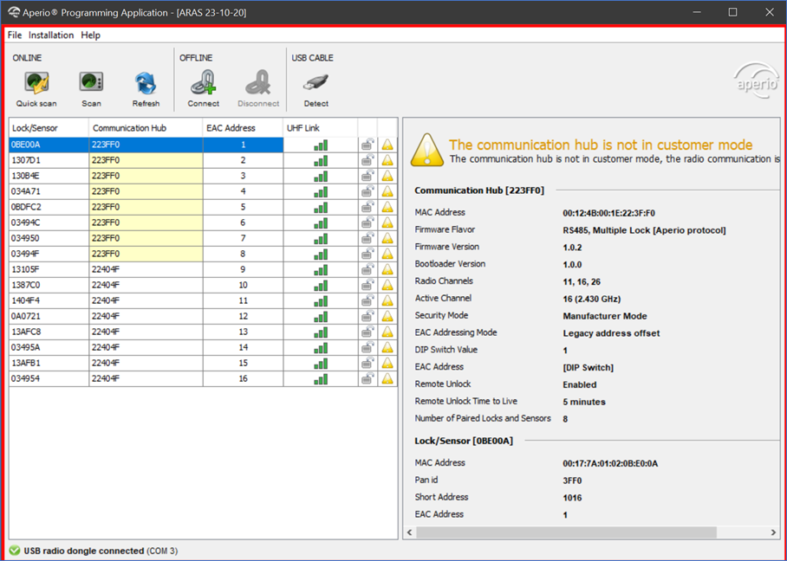Select lock row 130B4E
The height and width of the screenshot is (561, 787).
pyautogui.click(x=203, y=176)
